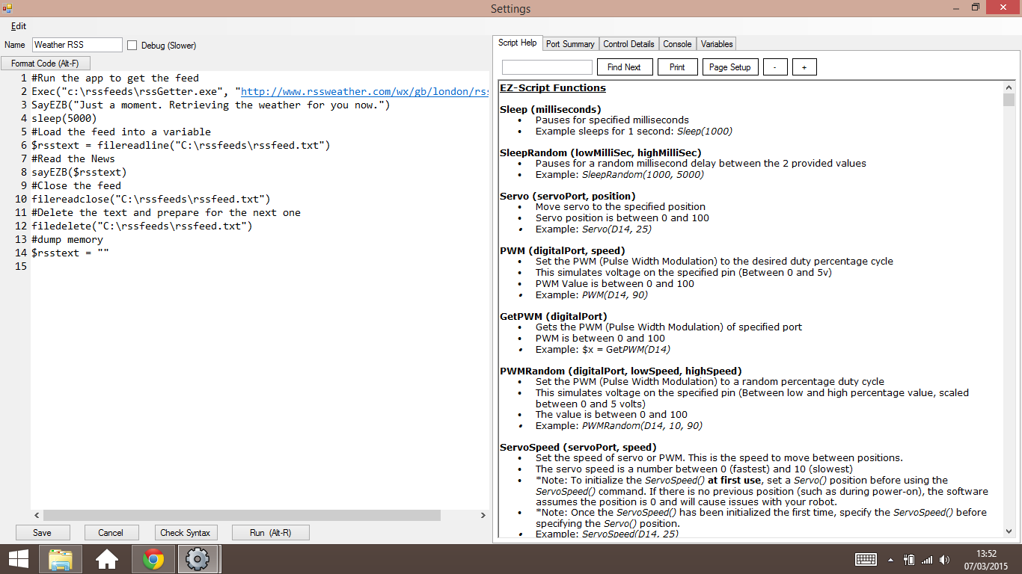Click the "-" zoom-out icon above Script Help
Screen dimensions: 1022x574
[x=775, y=67]
